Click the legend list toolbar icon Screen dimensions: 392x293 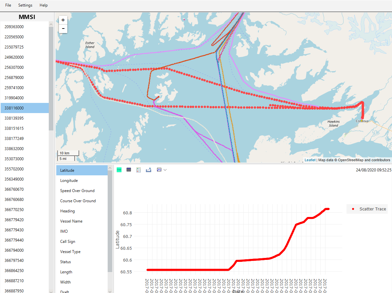pos(138,170)
